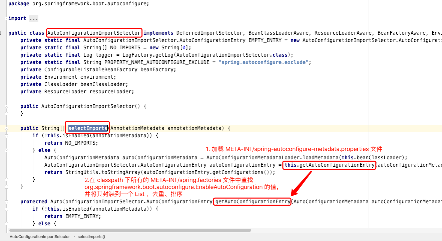Click the spring.autoconfigure.exclude string literal

264,62
